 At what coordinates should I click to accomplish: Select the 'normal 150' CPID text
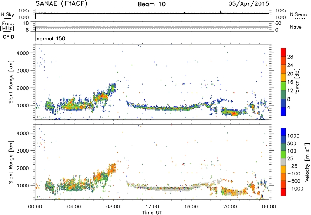51,38
